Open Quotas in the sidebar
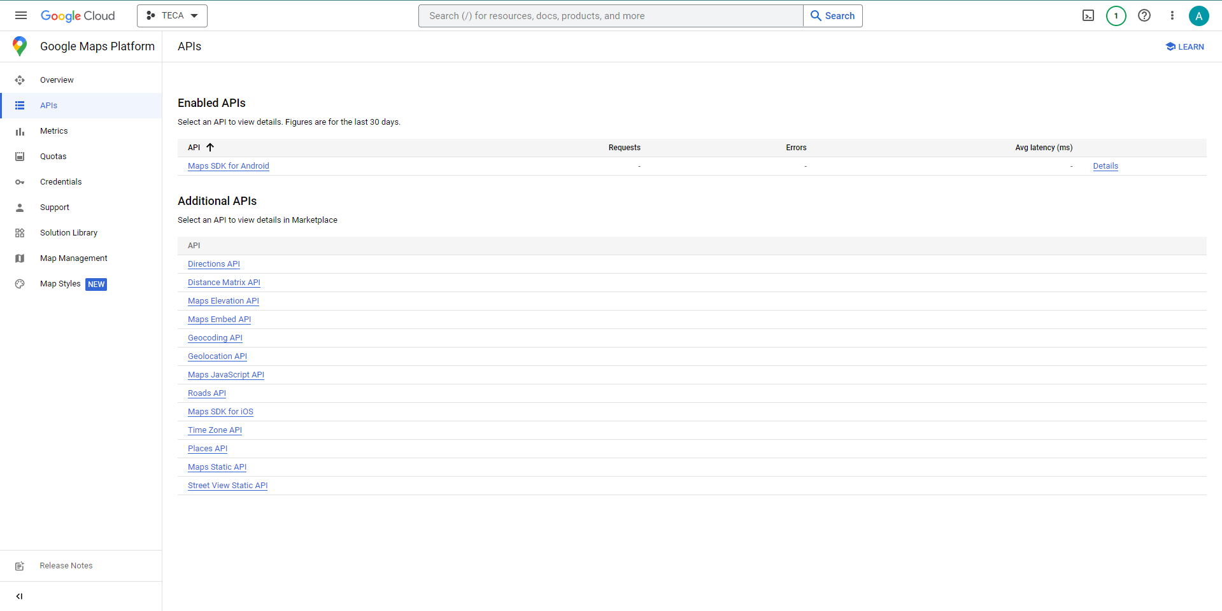Screen dimensions: 1222x611 click(x=53, y=157)
